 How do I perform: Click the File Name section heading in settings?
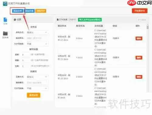point(33,27)
